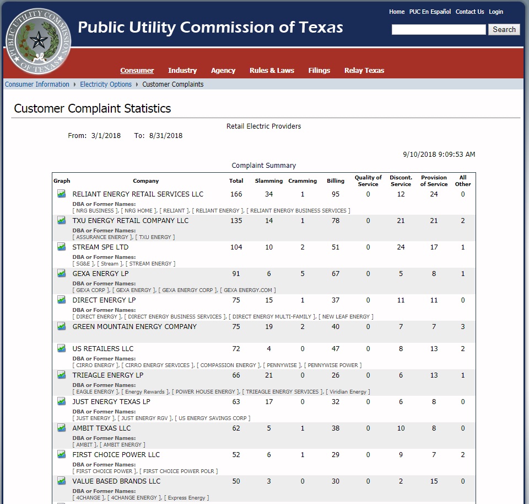Open DIRECT ENERGY LP graph
Image resolution: width=529 pixels, height=504 pixels.
pos(61,300)
